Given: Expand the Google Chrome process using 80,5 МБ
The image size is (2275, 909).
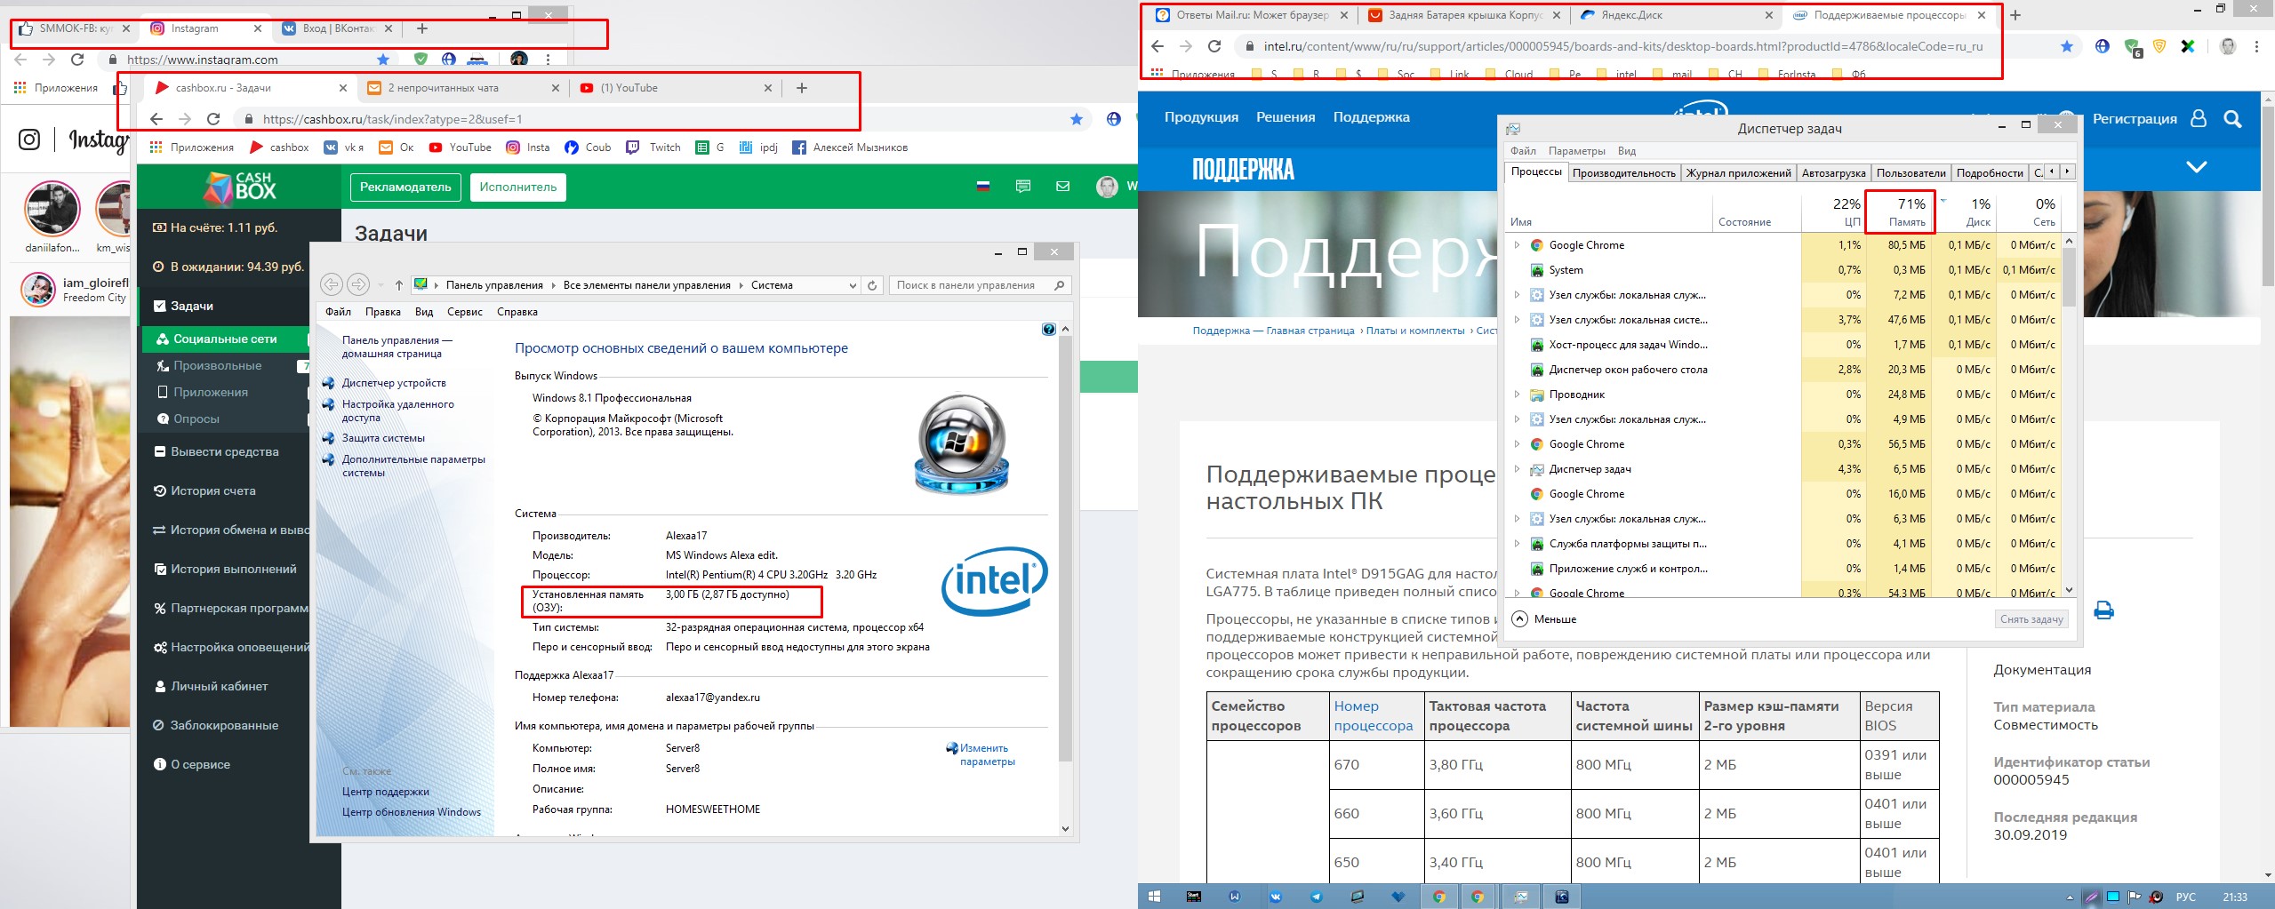Looking at the screenshot, I should pos(1517,245).
